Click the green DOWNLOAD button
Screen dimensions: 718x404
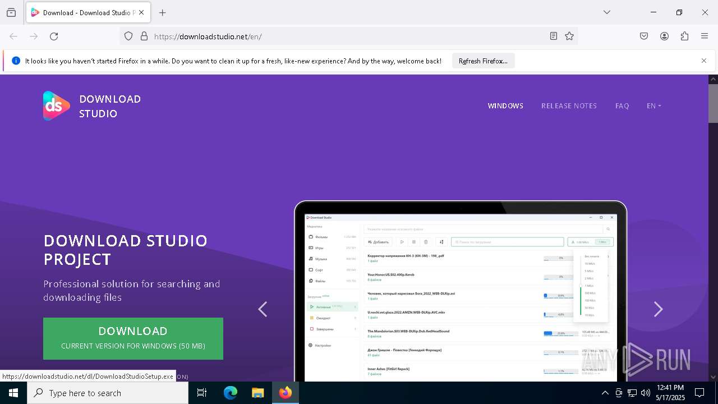(133, 338)
